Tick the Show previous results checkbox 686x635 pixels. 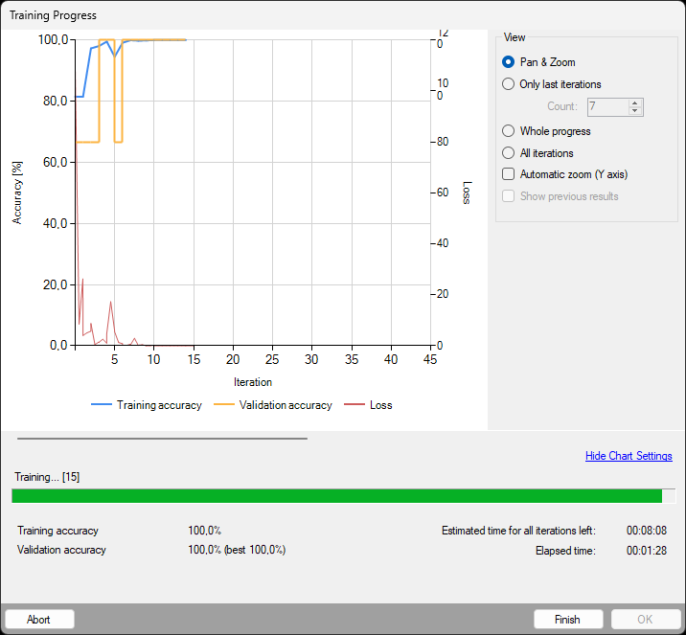pos(509,196)
